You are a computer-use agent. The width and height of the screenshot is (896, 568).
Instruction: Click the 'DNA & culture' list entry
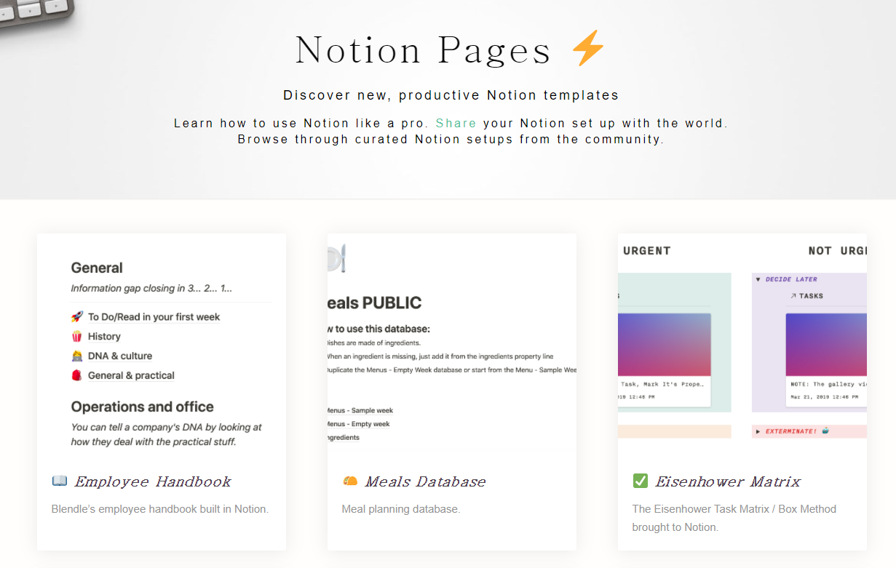point(120,356)
